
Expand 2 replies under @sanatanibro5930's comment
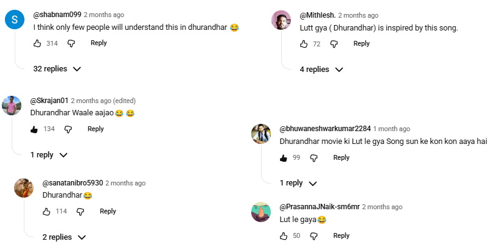pos(64,237)
